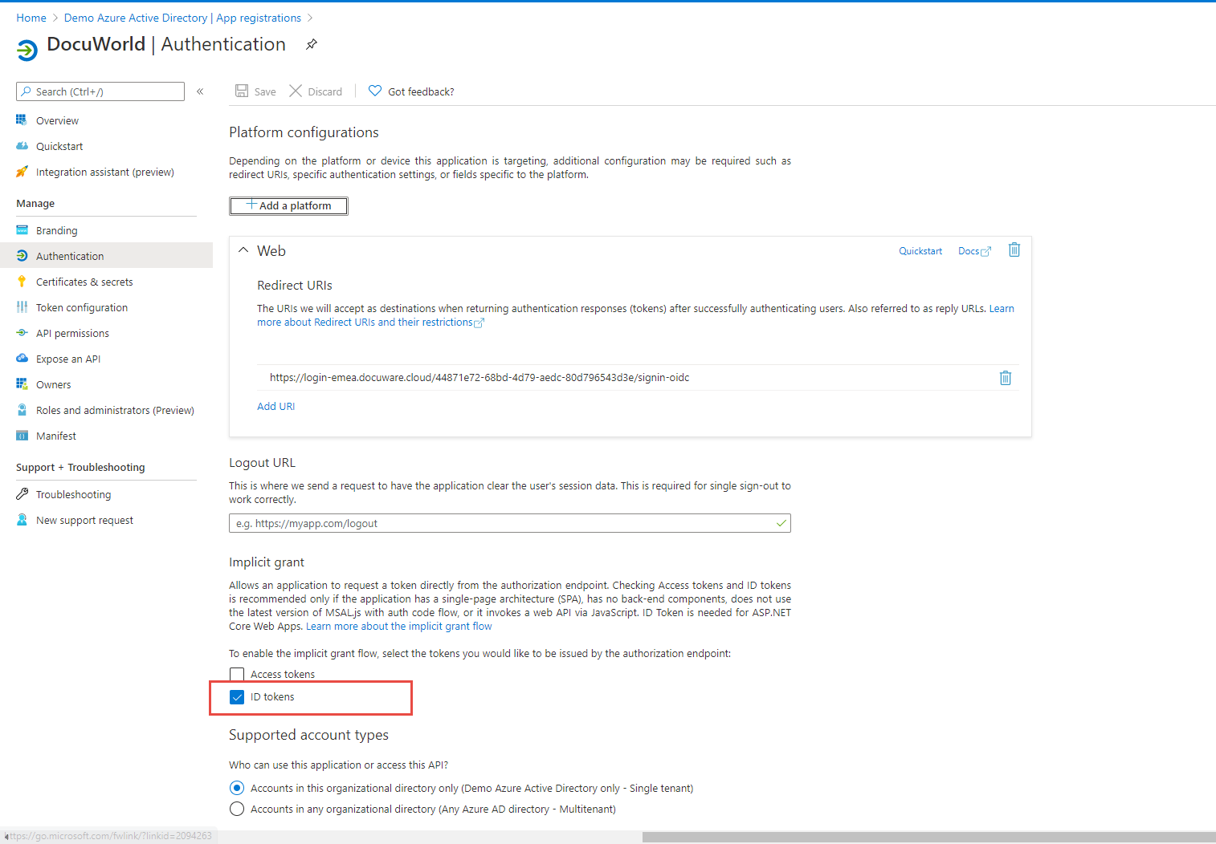Screen dimensions: 1216x844
Task: Go to Expose an API
Action: point(67,358)
